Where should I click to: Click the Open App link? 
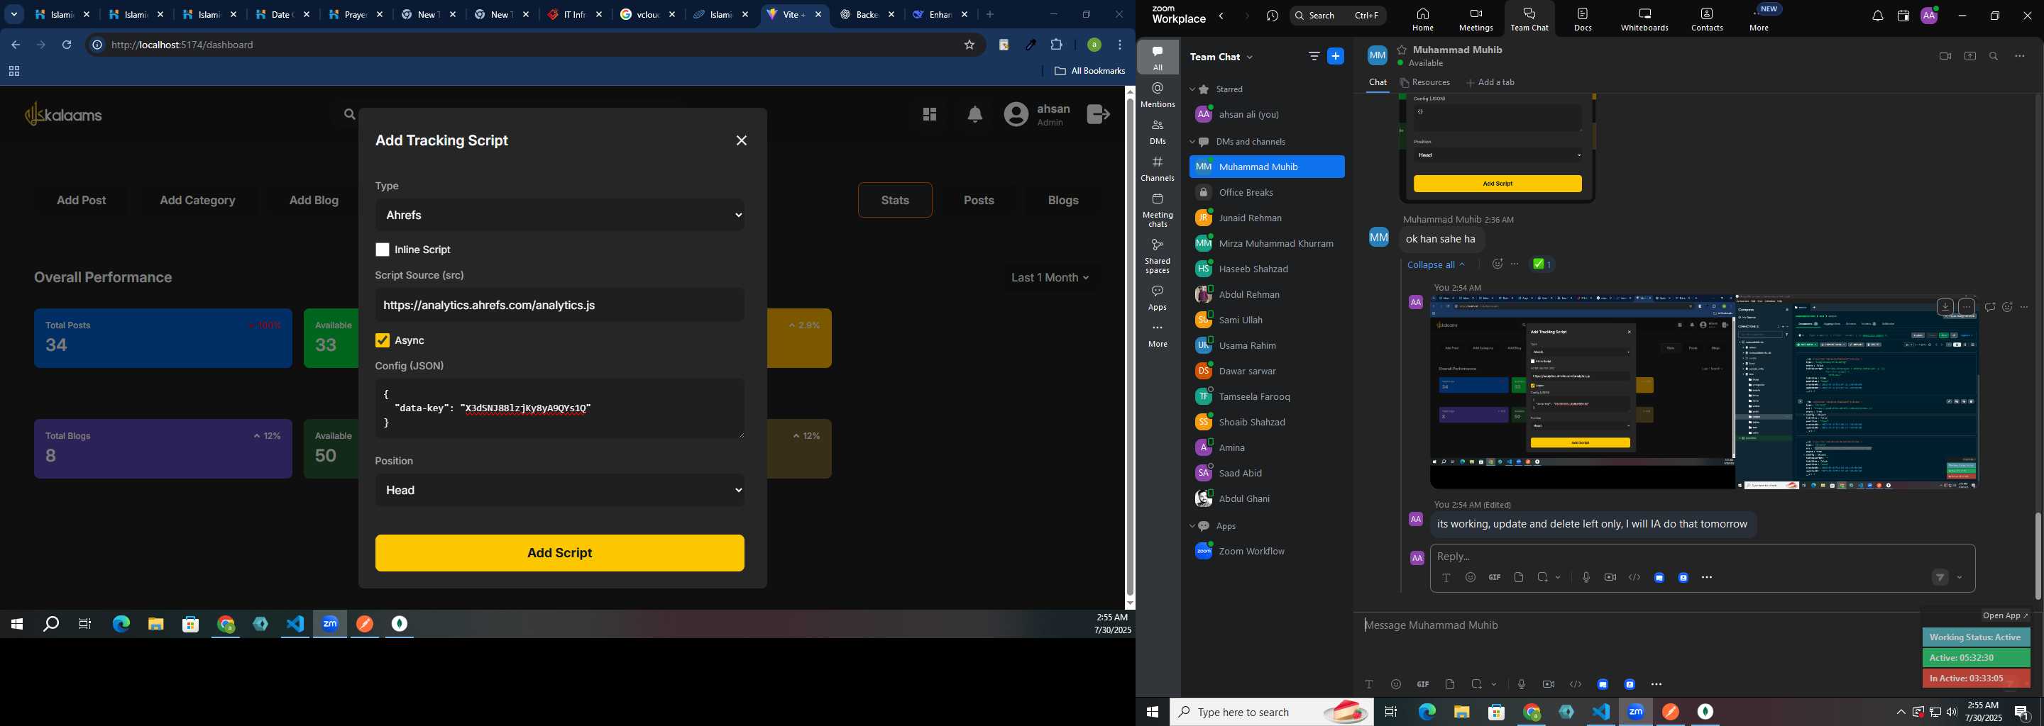click(2005, 616)
